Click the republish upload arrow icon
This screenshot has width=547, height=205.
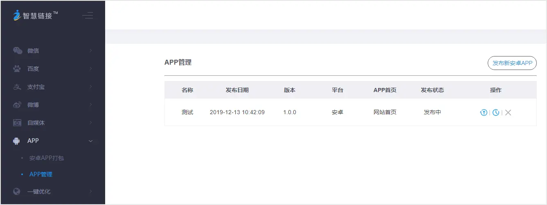(x=484, y=113)
